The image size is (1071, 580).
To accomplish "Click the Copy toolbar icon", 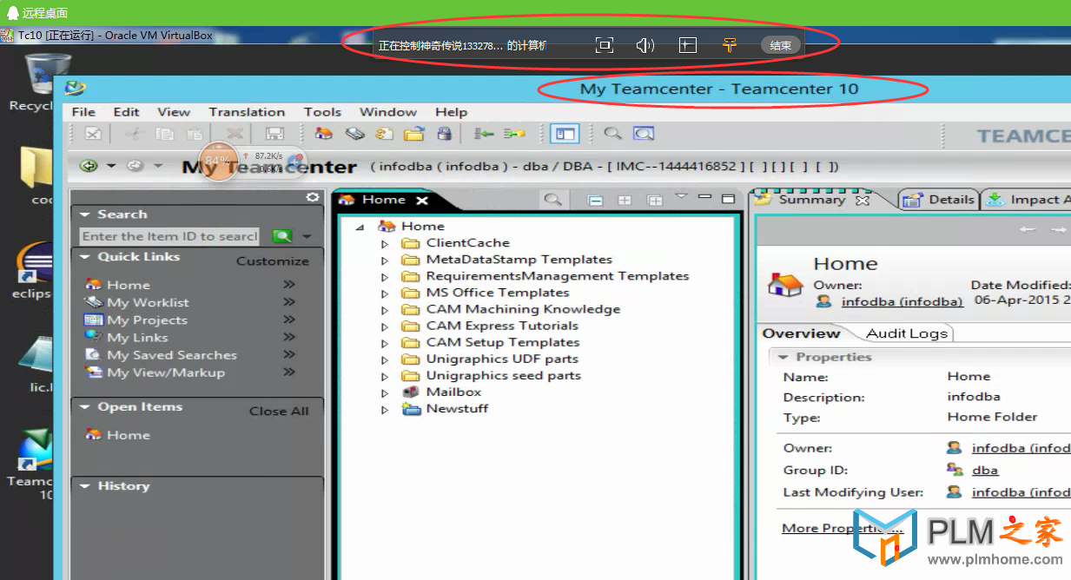I will coord(164,134).
